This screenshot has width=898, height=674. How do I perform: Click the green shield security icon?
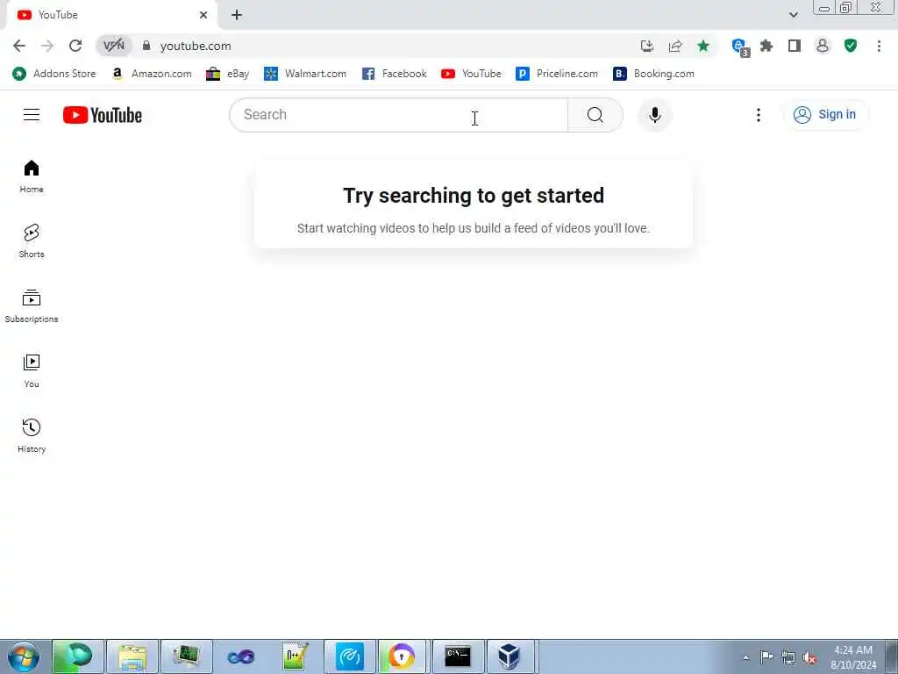click(x=851, y=46)
